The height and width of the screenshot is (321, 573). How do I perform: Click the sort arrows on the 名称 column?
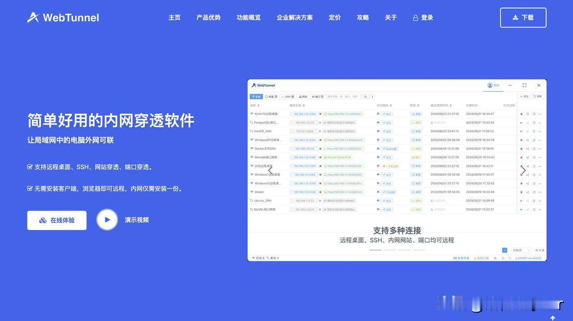259,105
